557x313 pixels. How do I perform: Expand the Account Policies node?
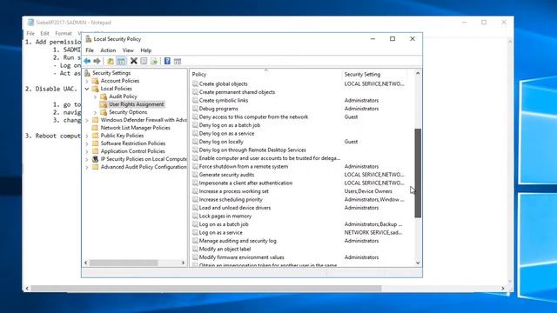click(87, 81)
